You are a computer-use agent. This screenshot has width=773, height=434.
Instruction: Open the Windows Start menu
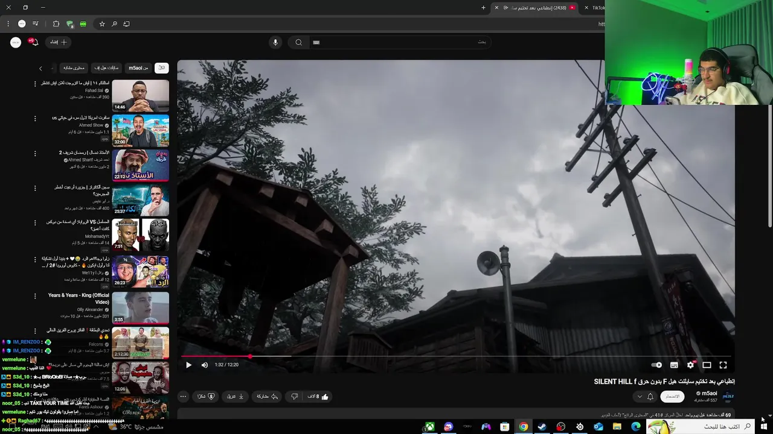tap(764, 427)
